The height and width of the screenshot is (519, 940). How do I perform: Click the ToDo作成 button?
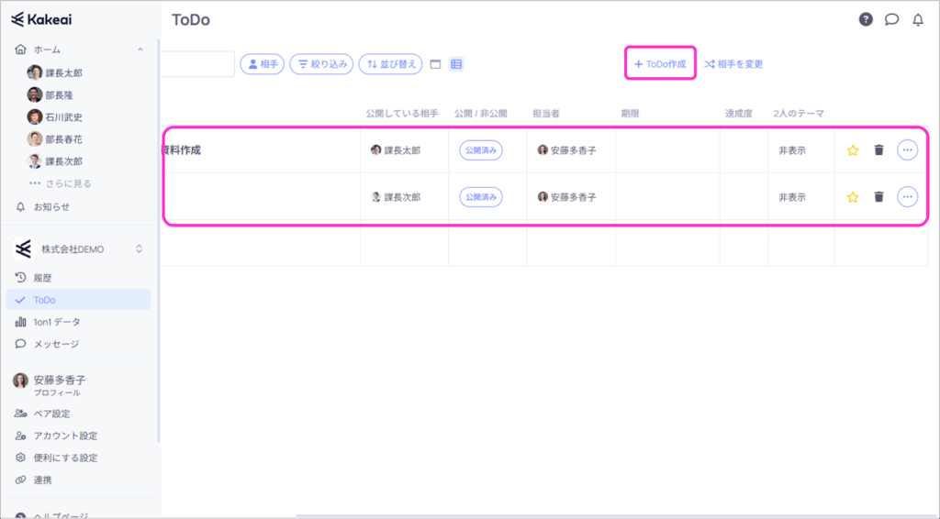tap(660, 64)
